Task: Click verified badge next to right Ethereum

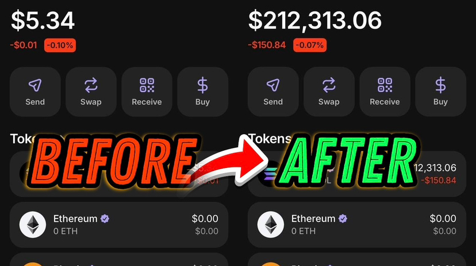Action: click(x=343, y=218)
